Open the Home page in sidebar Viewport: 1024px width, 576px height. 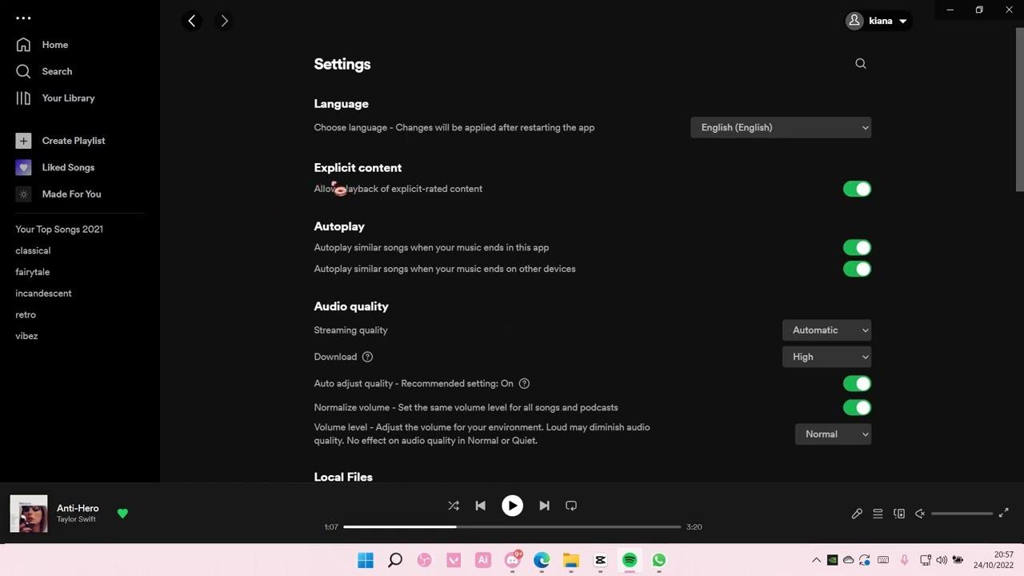(x=42, y=45)
